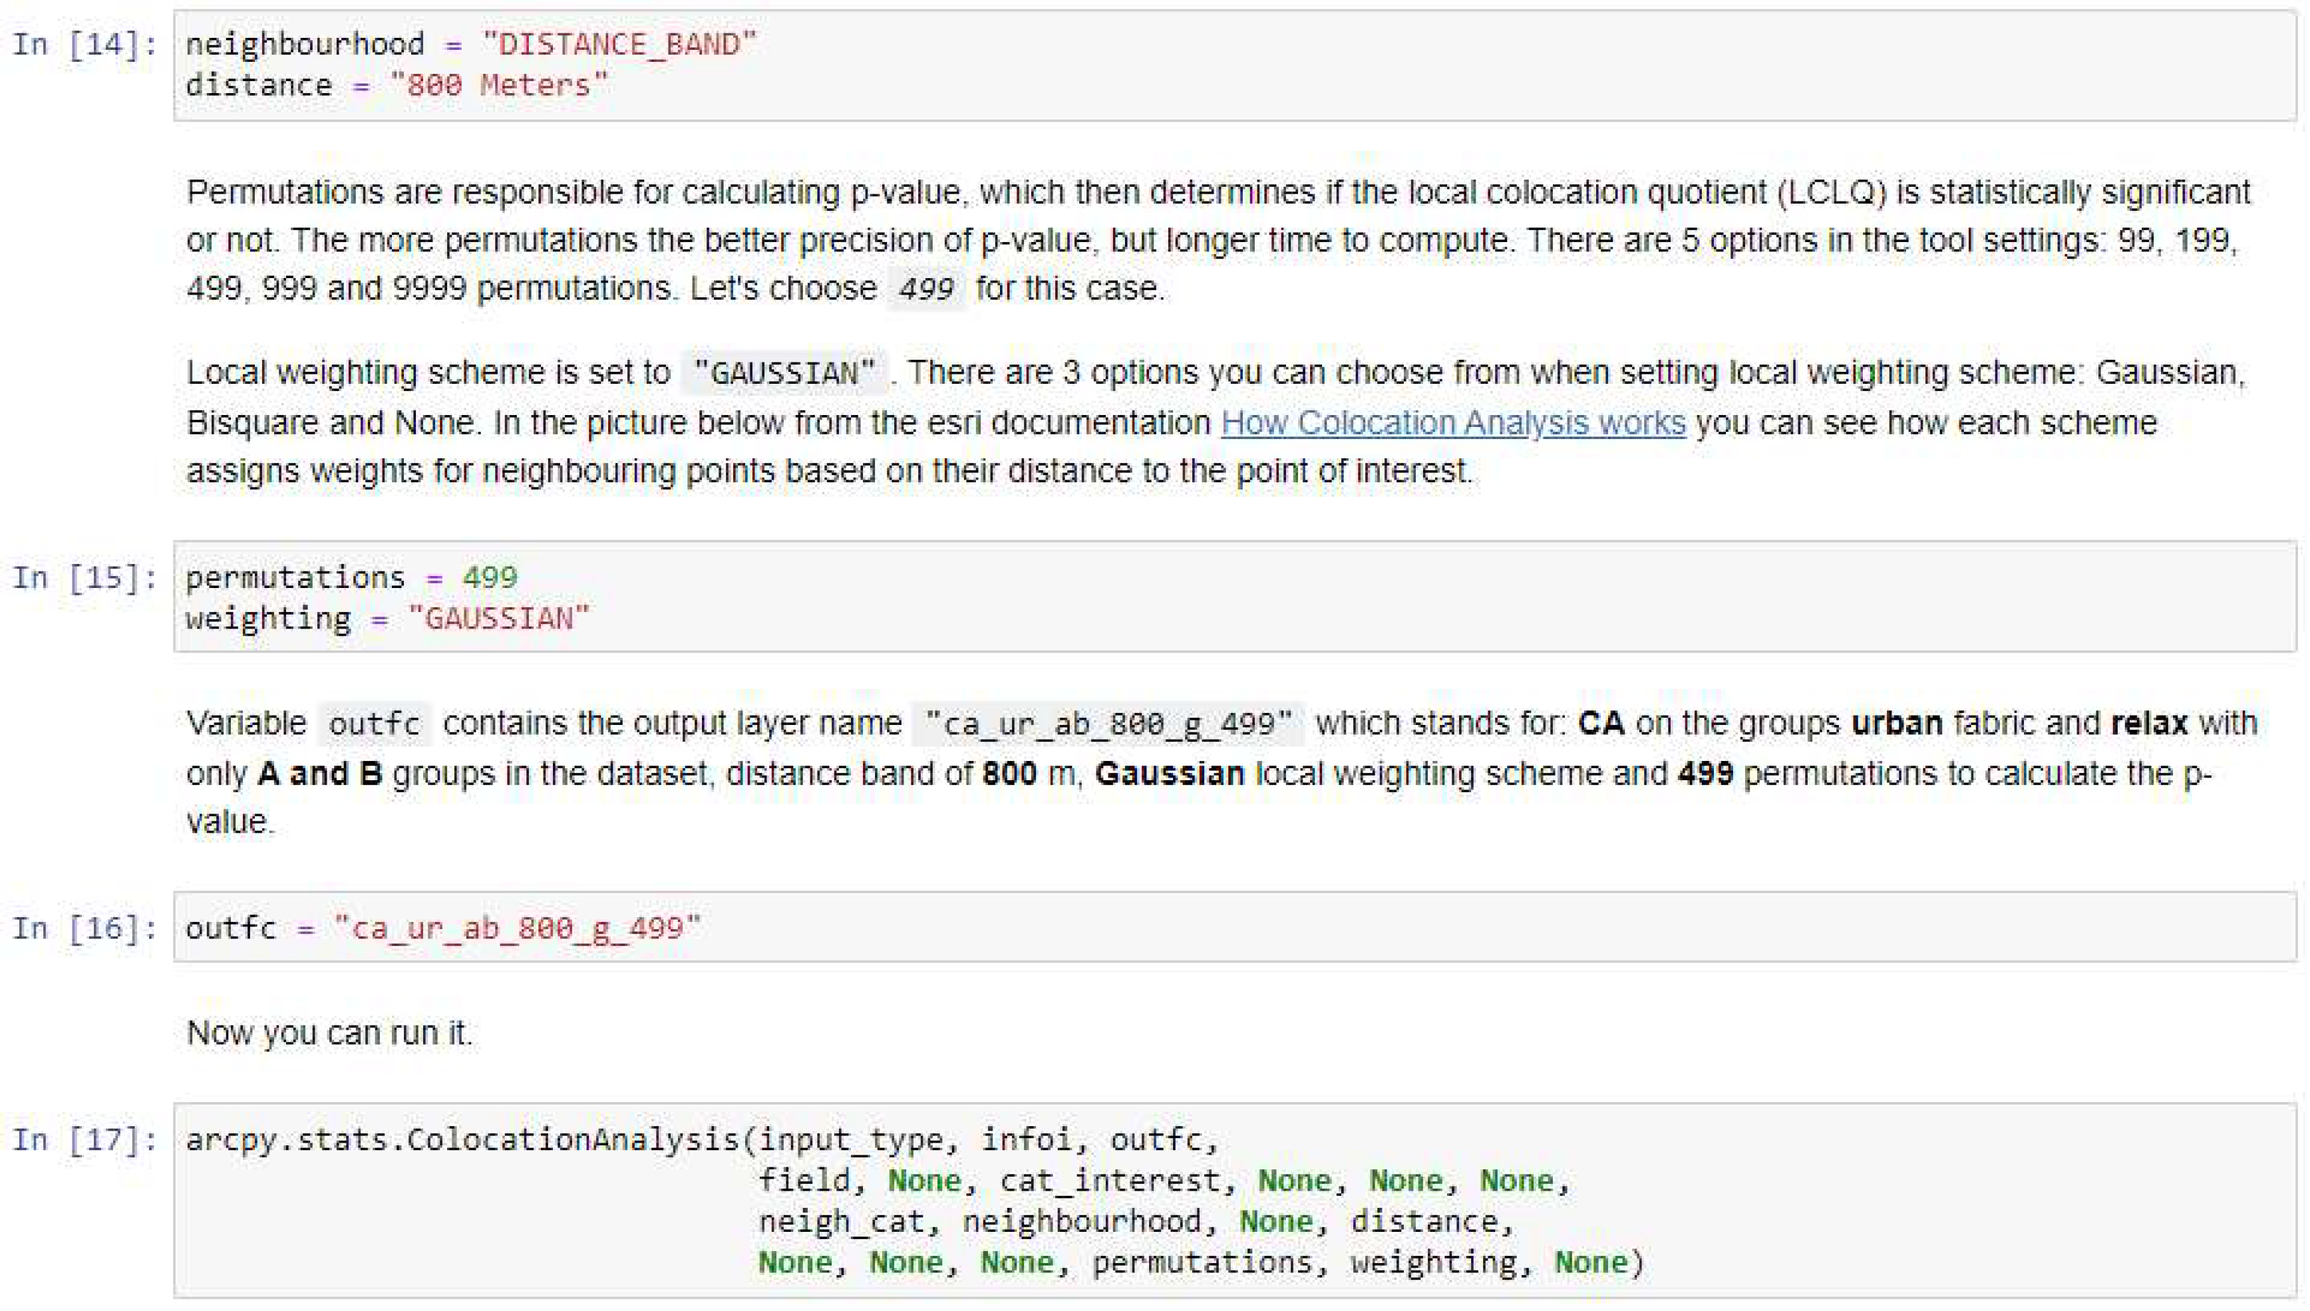Click the "800 Meters" string in code

click(499, 86)
